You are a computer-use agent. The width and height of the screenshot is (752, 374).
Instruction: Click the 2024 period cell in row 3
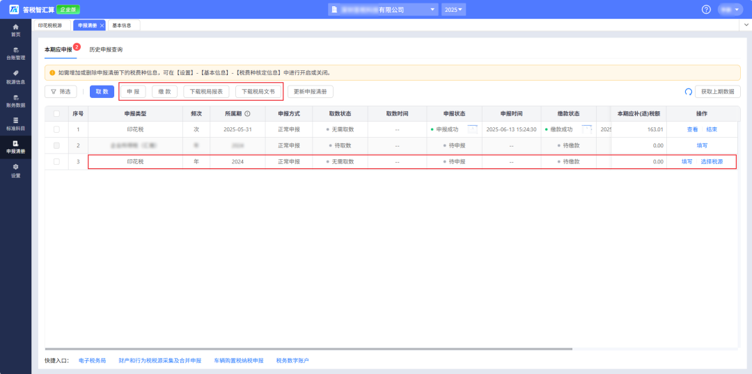pos(238,162)
